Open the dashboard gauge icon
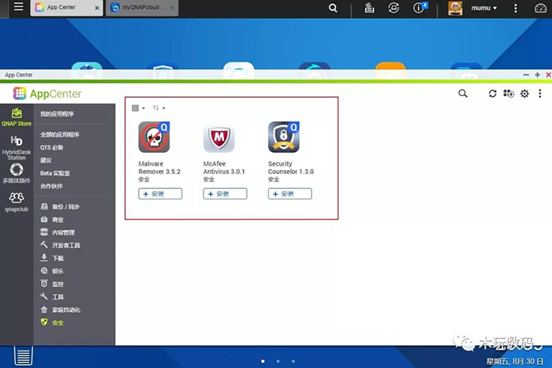The width and height of the screenshot is (552, 368). point(540,8)
